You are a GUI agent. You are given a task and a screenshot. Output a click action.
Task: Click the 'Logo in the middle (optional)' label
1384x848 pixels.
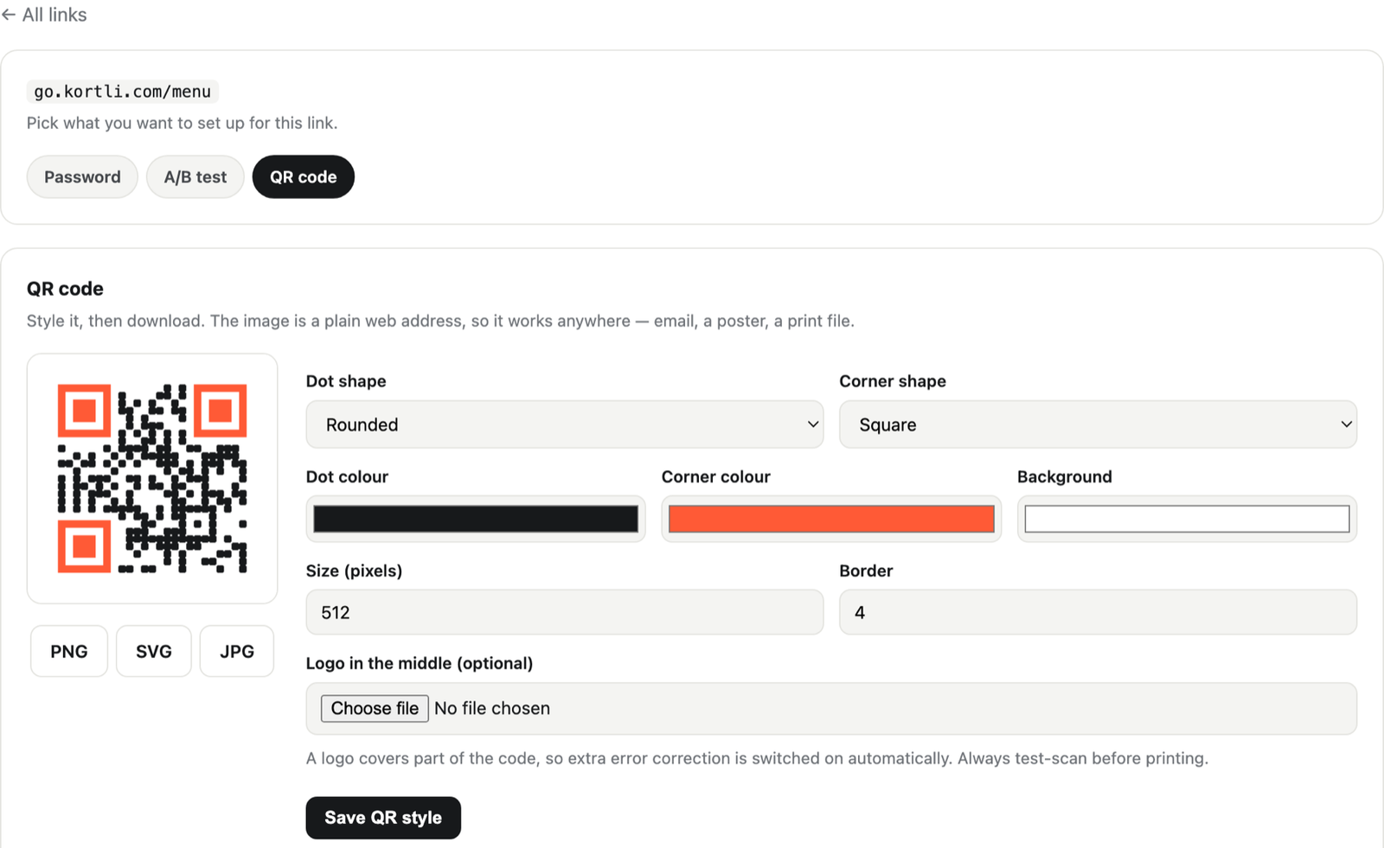(420, 663)
